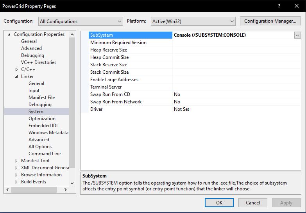The image size is (306, 213).
Task: Click tree horizontal scrollbar right arrow
Action: (x=66, y=190)
